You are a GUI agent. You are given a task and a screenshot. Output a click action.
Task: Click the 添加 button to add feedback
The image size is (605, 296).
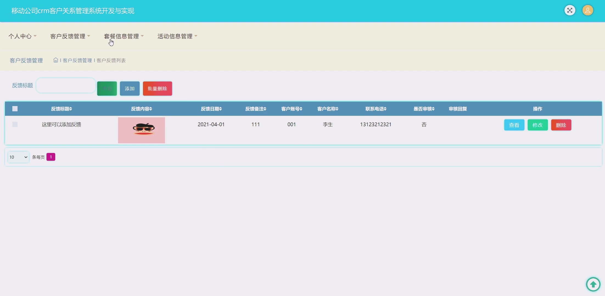coord(130,88)
